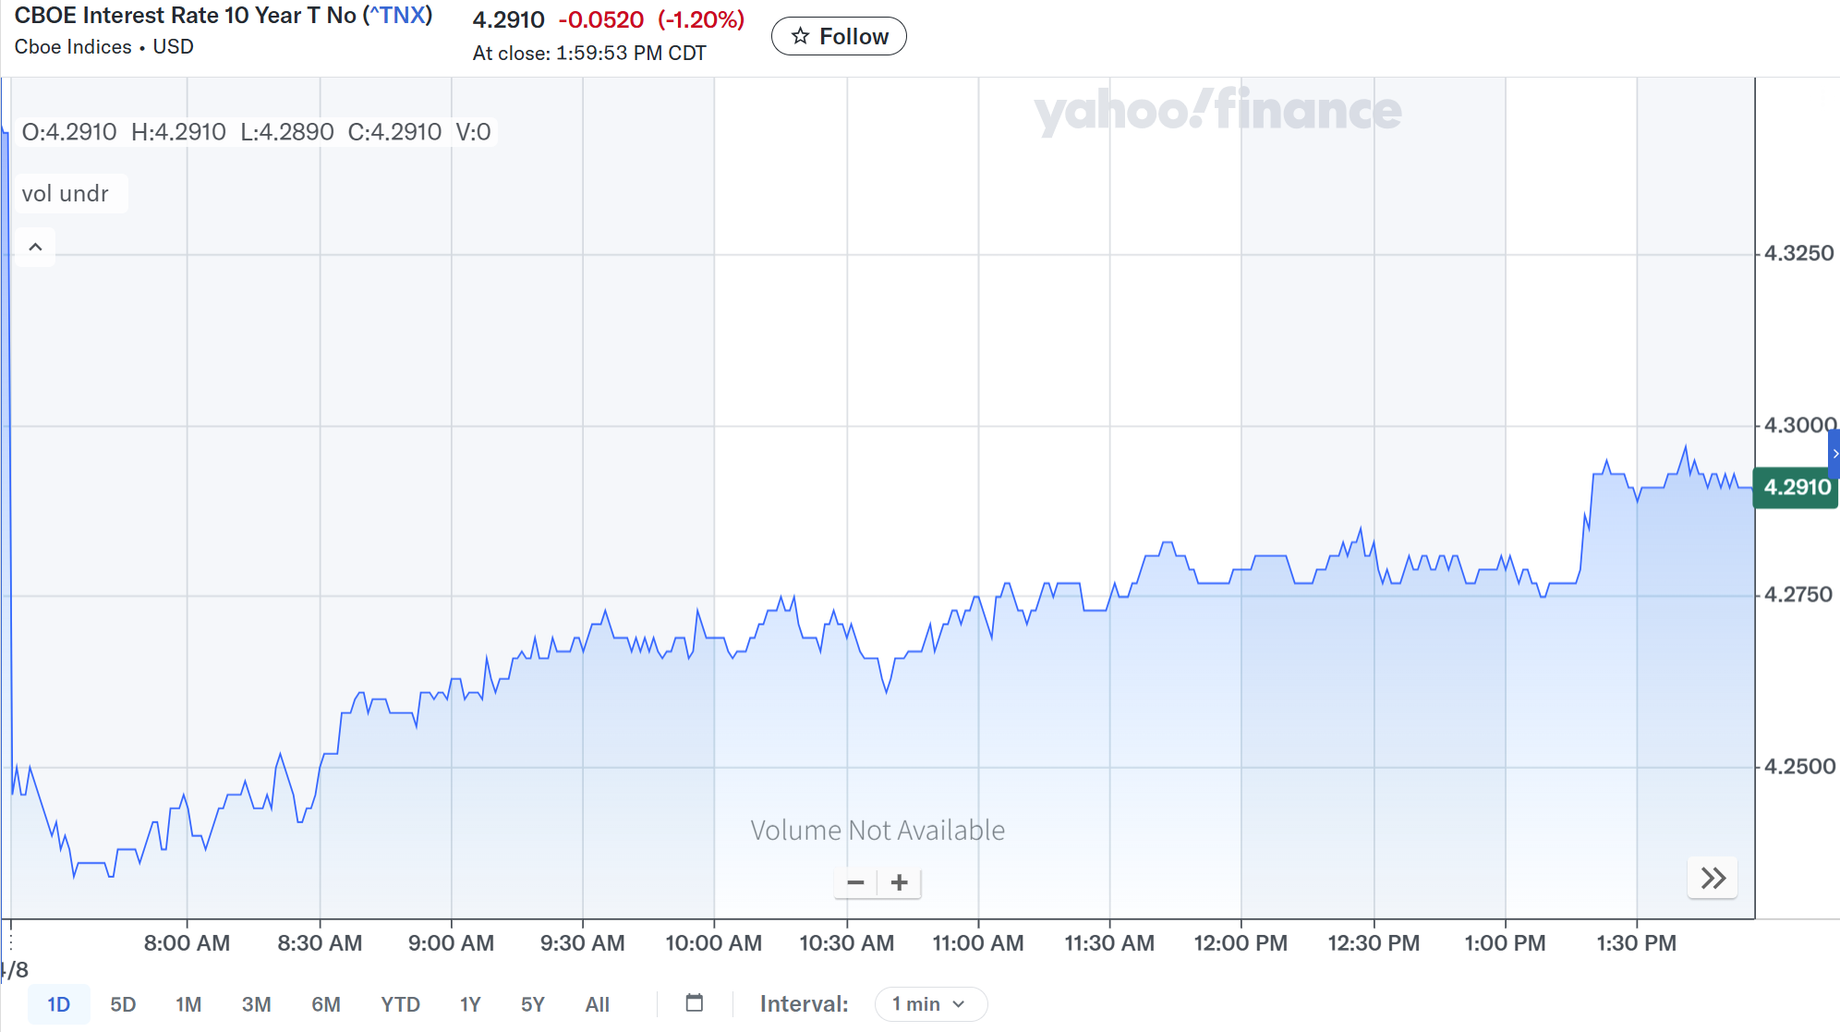Select the 5Y range
Viewport: 1840px width, 1032px height.
(x=532, y=1004)
